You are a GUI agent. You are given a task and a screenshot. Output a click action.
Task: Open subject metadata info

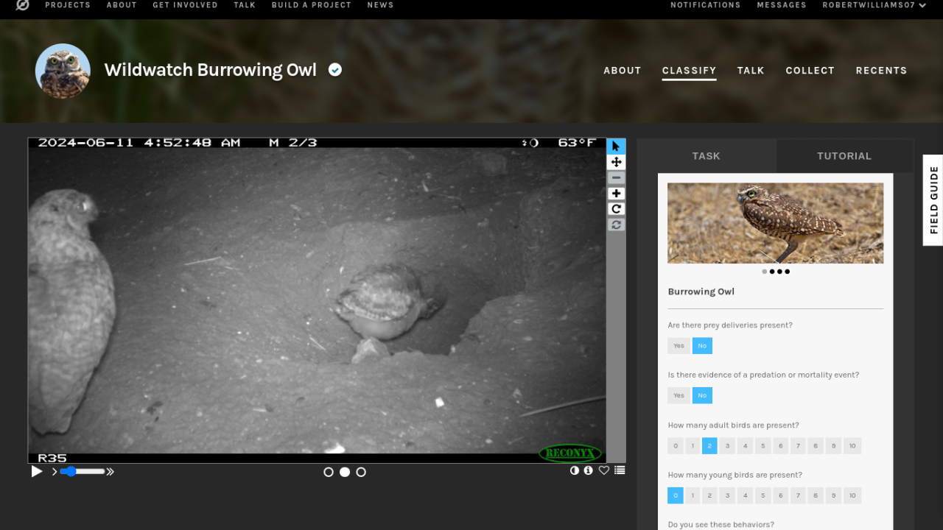click(x=589, y=470)
